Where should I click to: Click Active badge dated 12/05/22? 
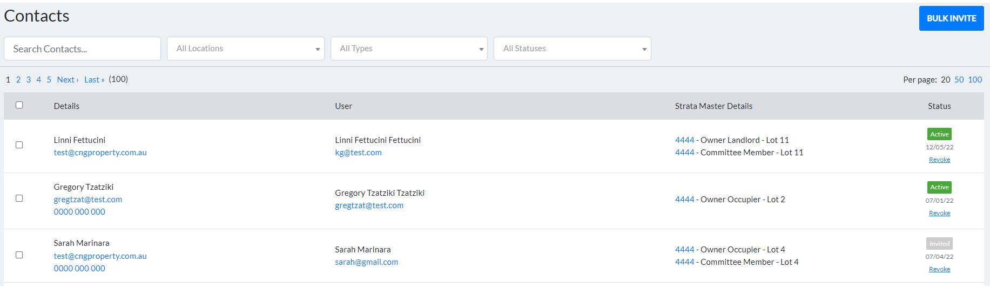tap(939, 134)
